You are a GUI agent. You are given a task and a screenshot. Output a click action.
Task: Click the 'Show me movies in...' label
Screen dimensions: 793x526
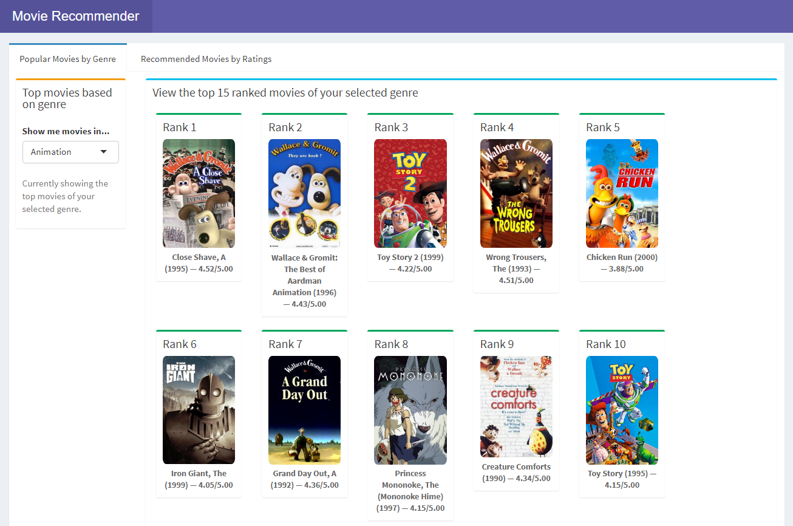tap(66, 131)
